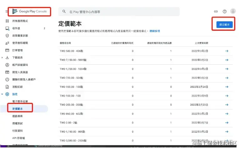
Task: Open 開發人員頁面 in sidebar
Action: 20,72
